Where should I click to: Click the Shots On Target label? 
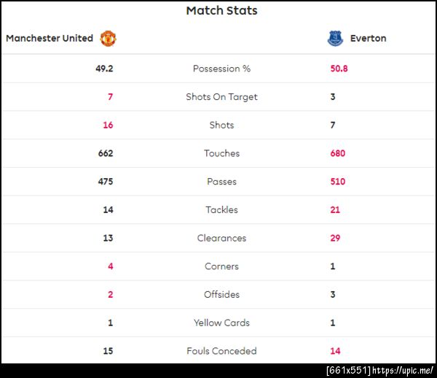221,97
